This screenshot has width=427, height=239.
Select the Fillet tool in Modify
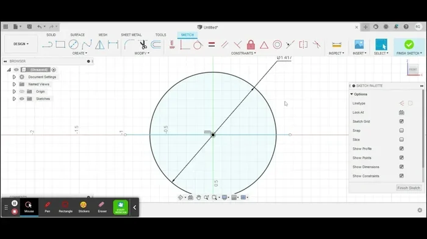click(x=129, y=44)
